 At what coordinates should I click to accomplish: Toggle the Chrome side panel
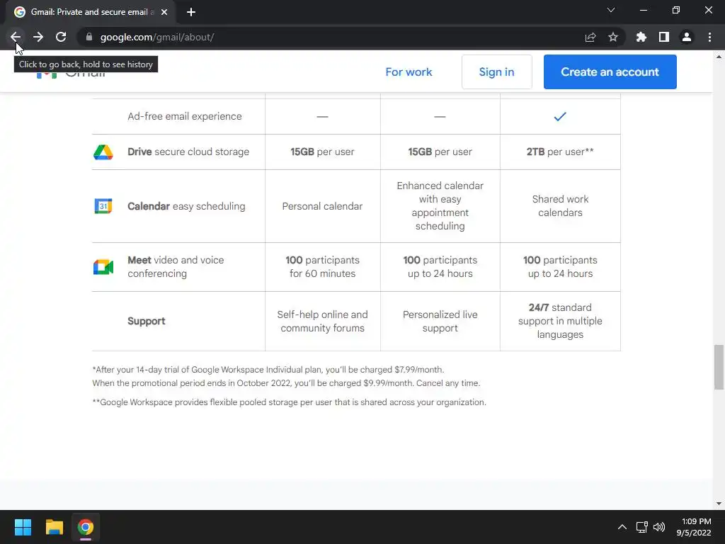click(x=664, y=37)
